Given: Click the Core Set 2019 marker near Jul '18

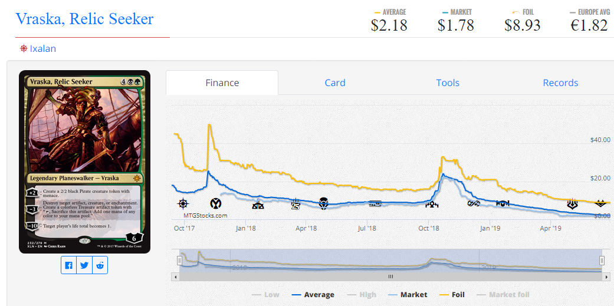Looking at the screenshot, I should tap(375, 203).
